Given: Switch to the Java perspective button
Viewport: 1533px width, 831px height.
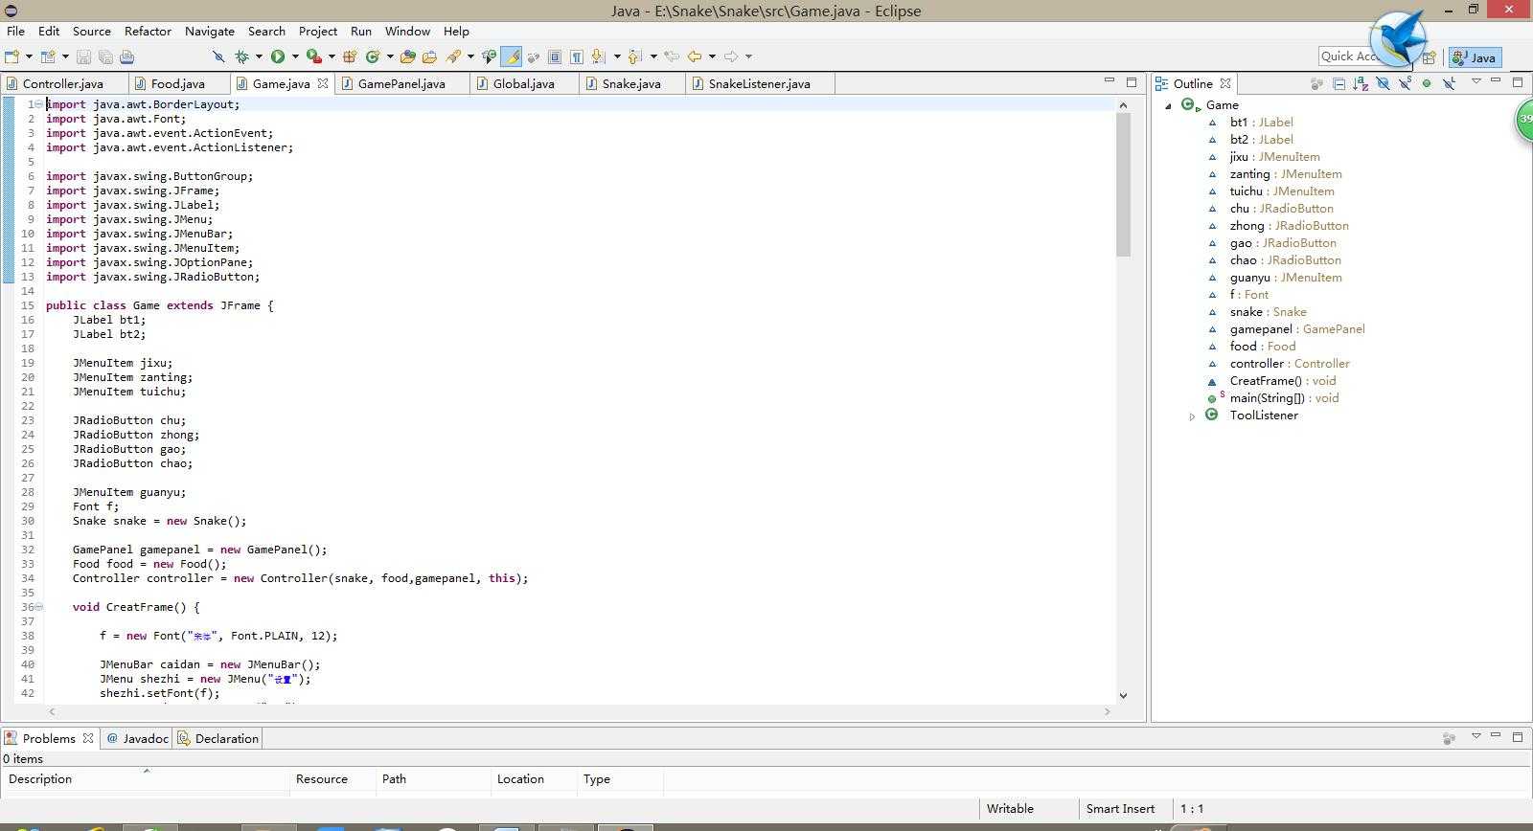Looking at the screenshot, I should 1474,57.
